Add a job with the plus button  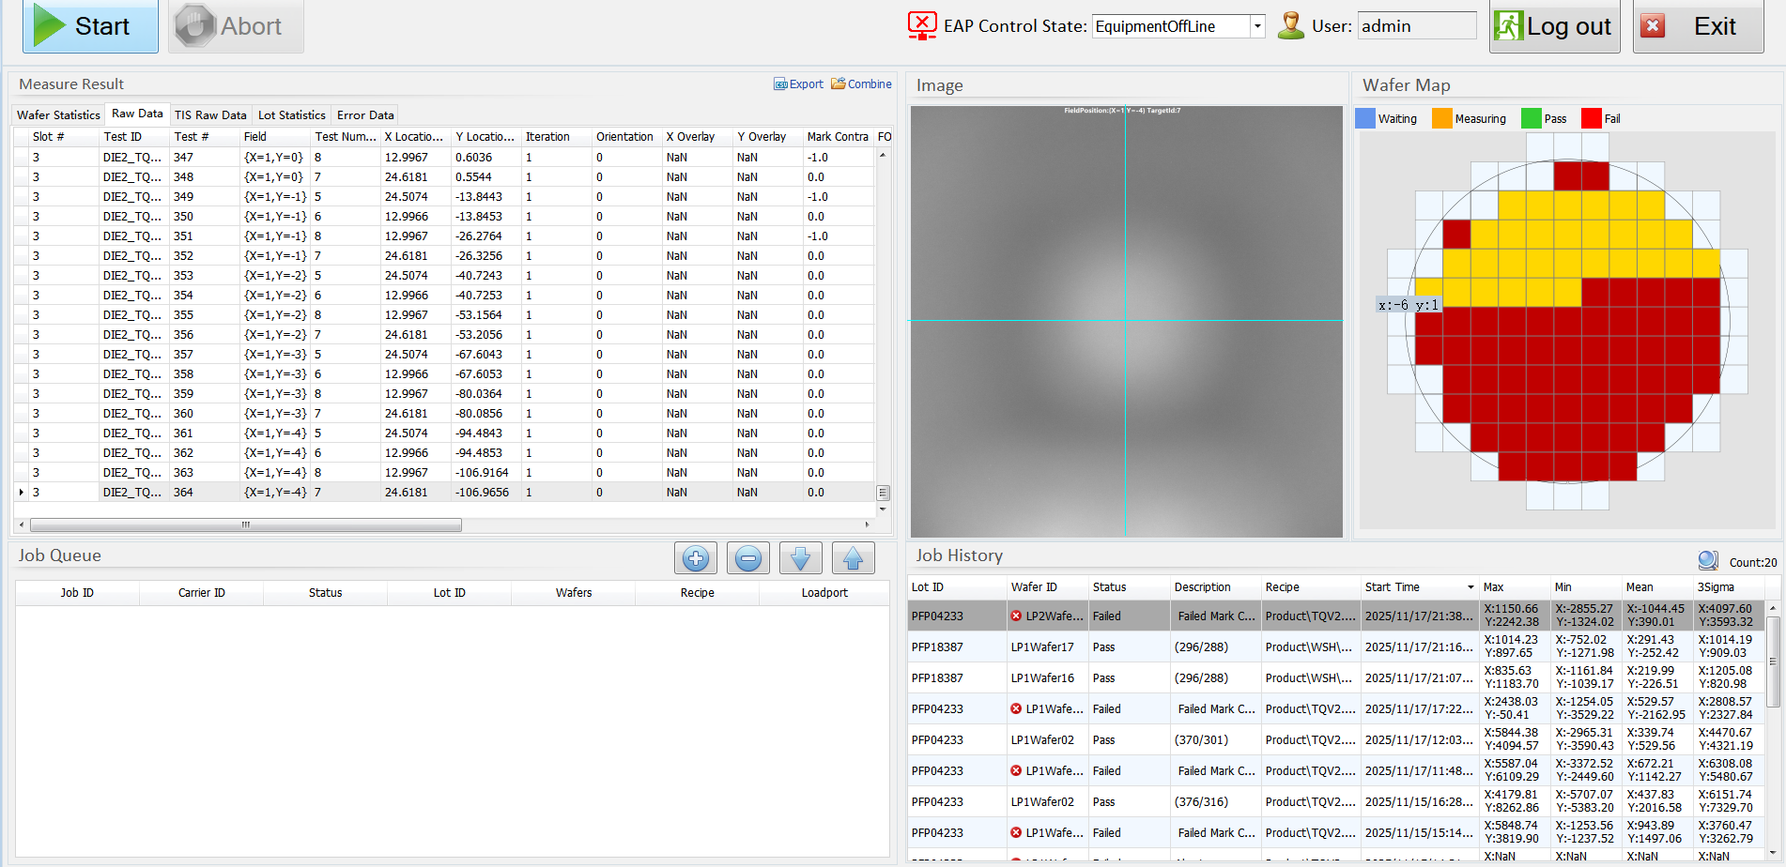[695, 558]
